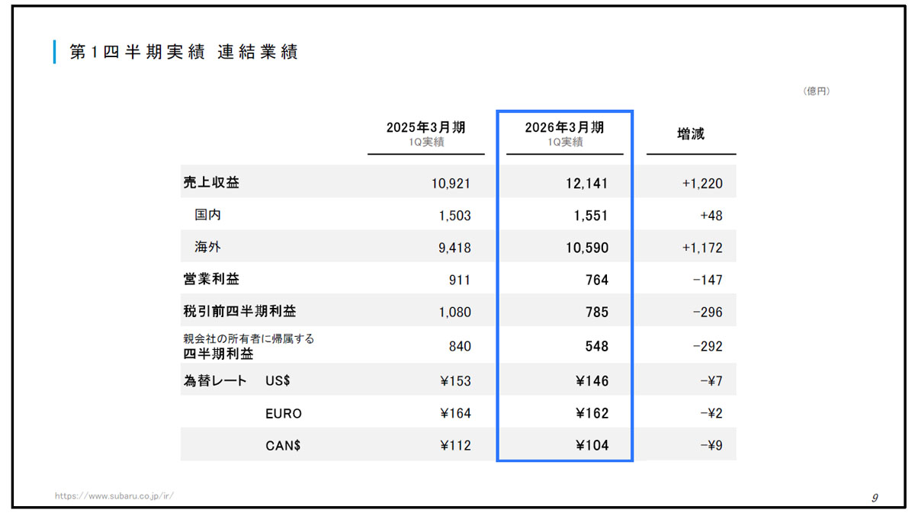This screenshot has width=915, height=516.
Task: Click the value 12,141
Action: (x=587, y=184)
